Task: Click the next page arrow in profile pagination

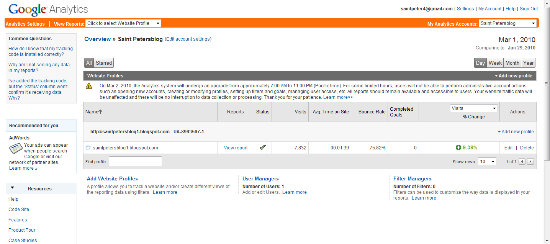Action: coord(530,161)
